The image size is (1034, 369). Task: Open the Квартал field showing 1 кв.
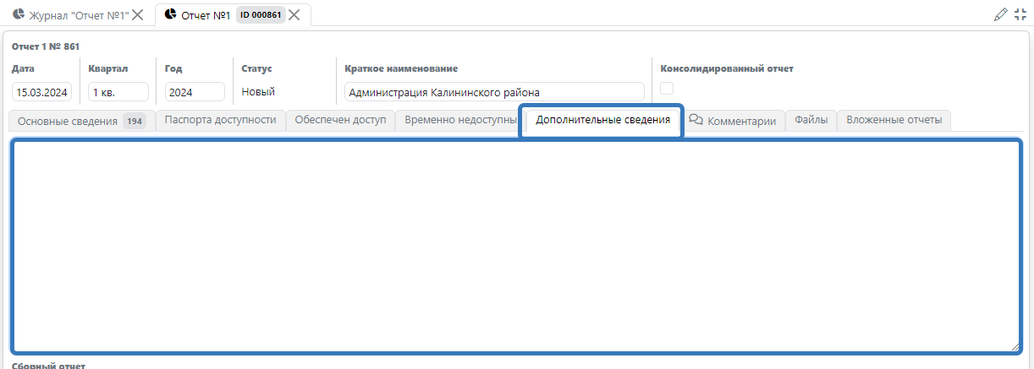[118, 92]
